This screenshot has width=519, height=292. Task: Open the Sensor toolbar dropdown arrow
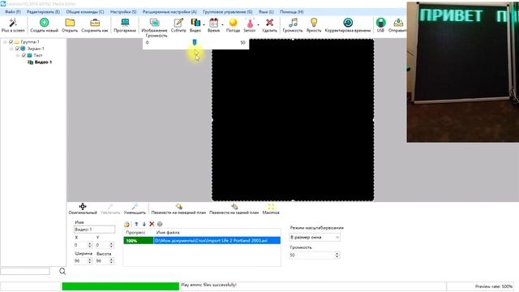258,24
